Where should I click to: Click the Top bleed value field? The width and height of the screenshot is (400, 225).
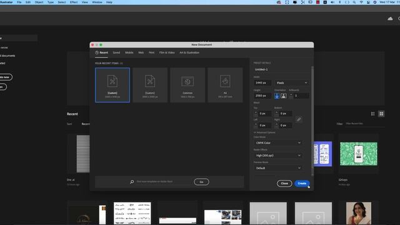pos(265,113)
